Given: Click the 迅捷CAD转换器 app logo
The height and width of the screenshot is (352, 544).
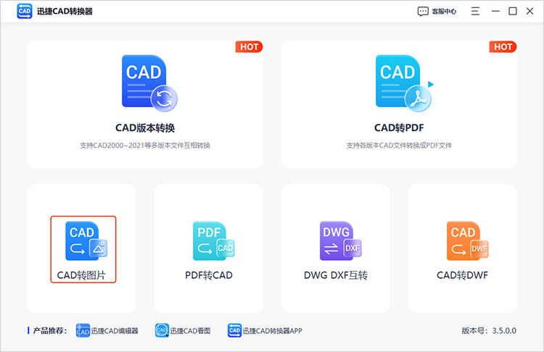Looking at the screenshot, I should [x=24, y=11].
